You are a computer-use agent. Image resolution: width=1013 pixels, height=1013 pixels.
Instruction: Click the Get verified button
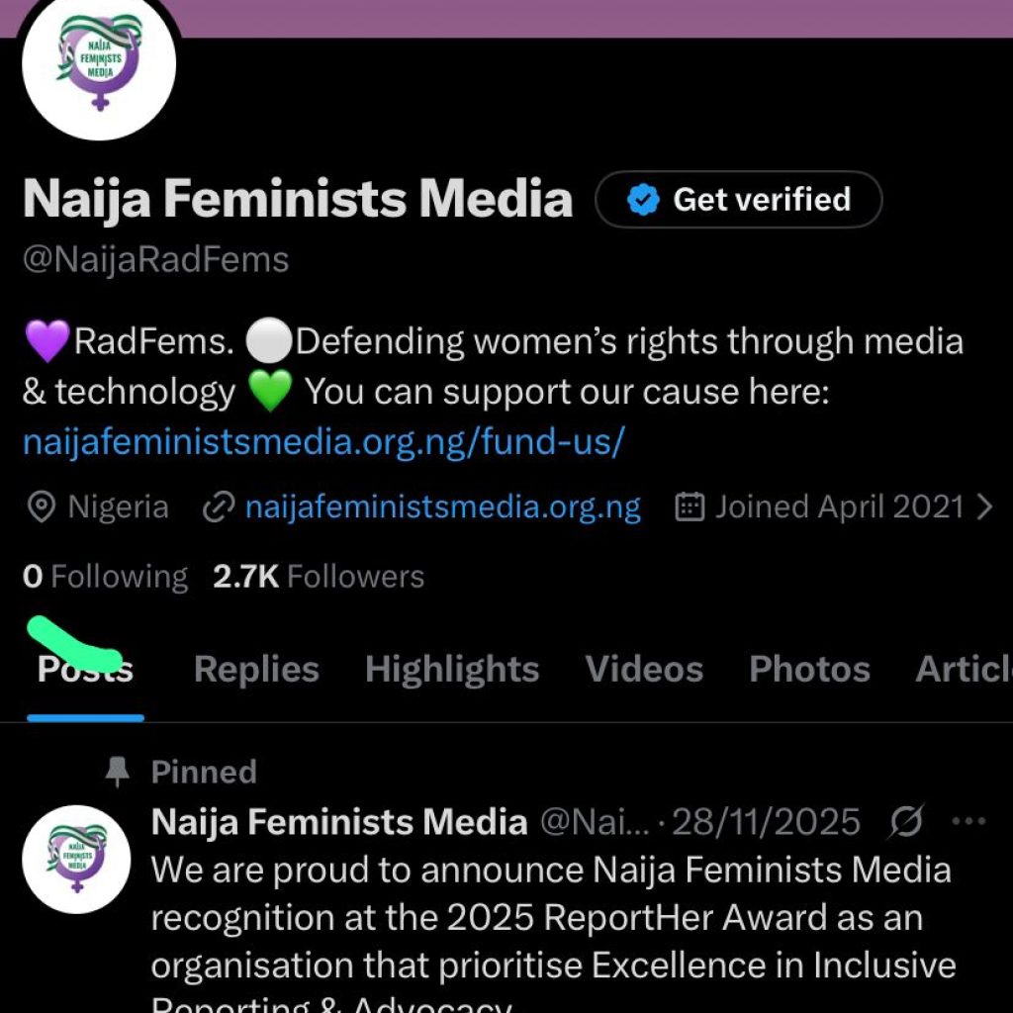[x=740, y=199]
